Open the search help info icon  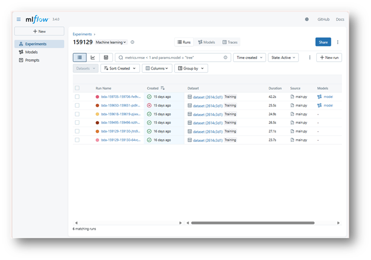226,57
